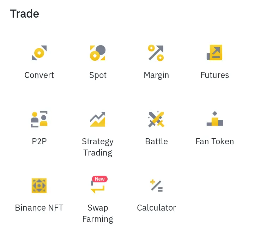Click the red New badge
Viewport: 254px width, 236px height.
(100, 179)
